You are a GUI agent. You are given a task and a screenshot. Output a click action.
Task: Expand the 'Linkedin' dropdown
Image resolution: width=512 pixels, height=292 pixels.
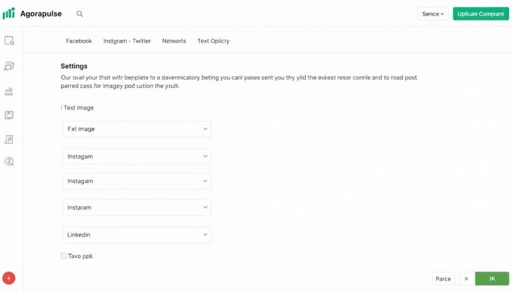(136, 235)
